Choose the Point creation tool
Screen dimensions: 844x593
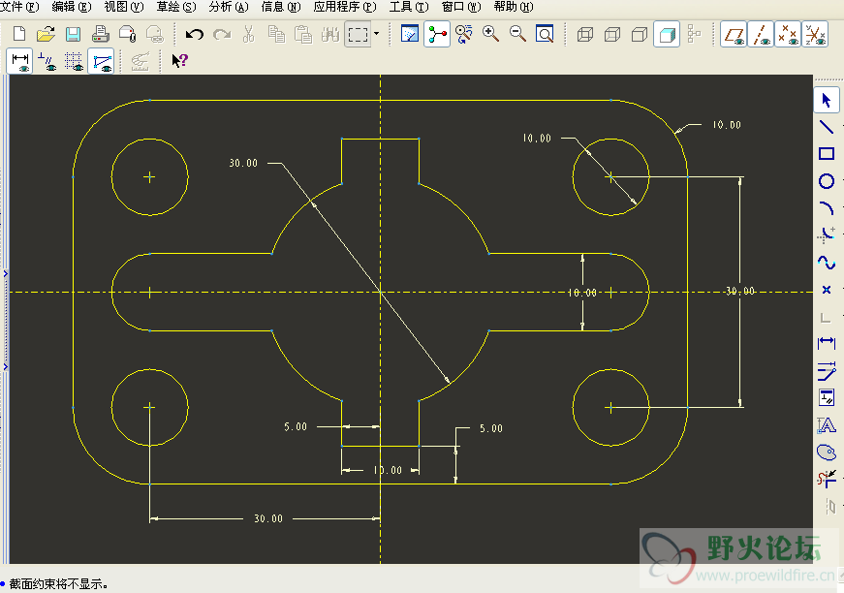point(827,290)
